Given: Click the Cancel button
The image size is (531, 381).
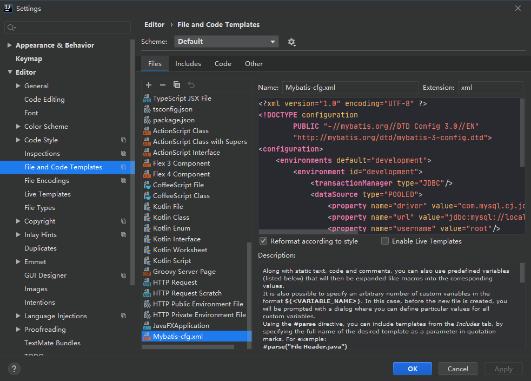Looking at the screenshot, I should click(x=458, y=369).
